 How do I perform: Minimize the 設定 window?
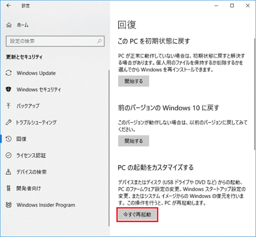coord(216,6)
